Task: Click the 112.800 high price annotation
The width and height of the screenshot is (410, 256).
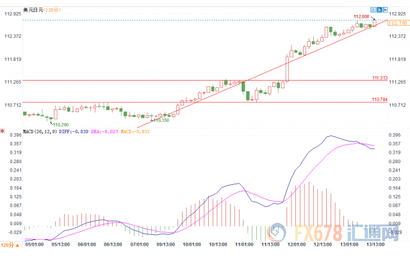Action: point(361,15)
